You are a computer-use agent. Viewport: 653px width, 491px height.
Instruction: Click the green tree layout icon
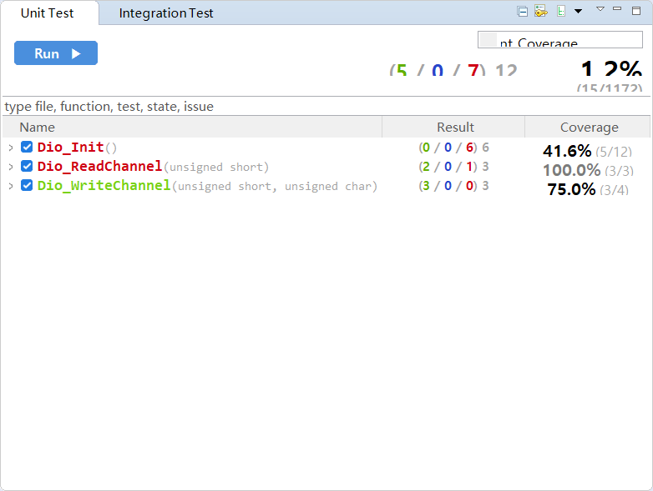click(561, 12)
